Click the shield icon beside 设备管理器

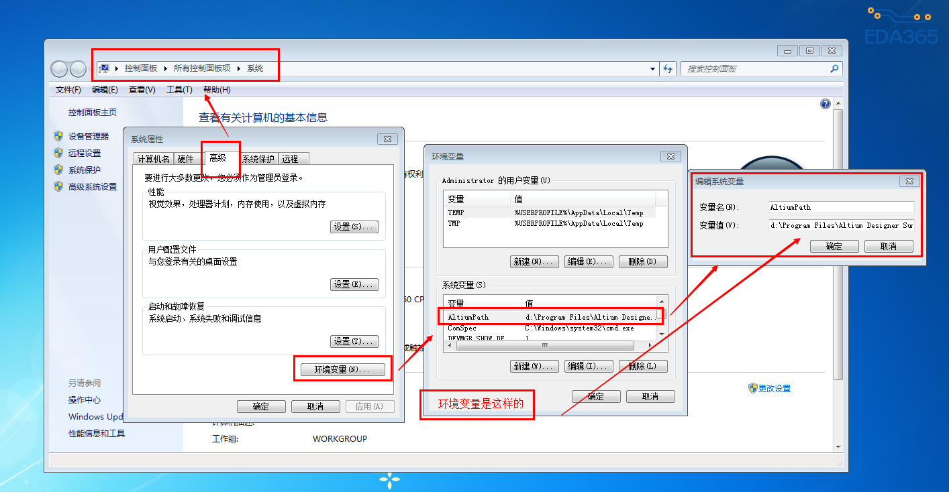tap(58, 136)
